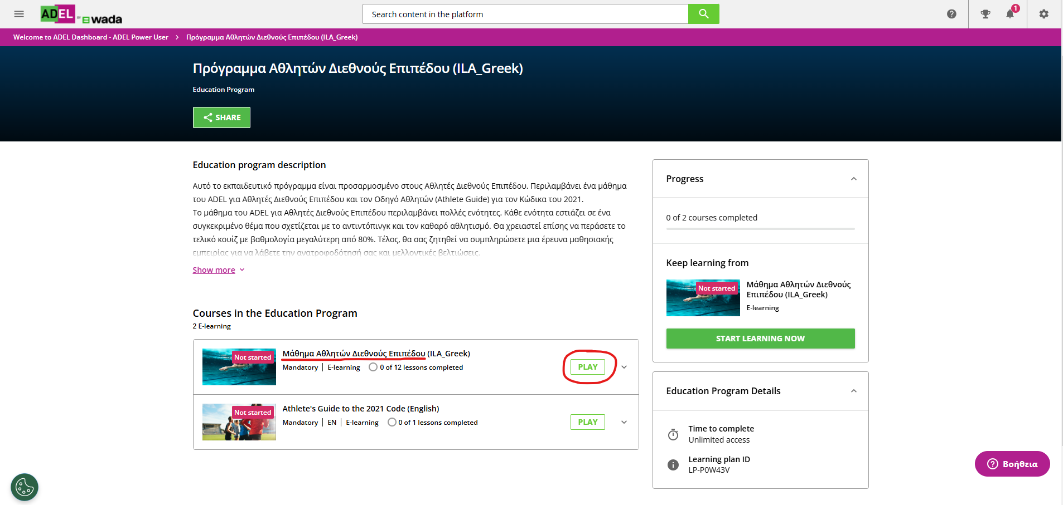Open the trophy achievements icon
The width and height of the screenshot is (1063, 505).
click(x=985, y=14)
